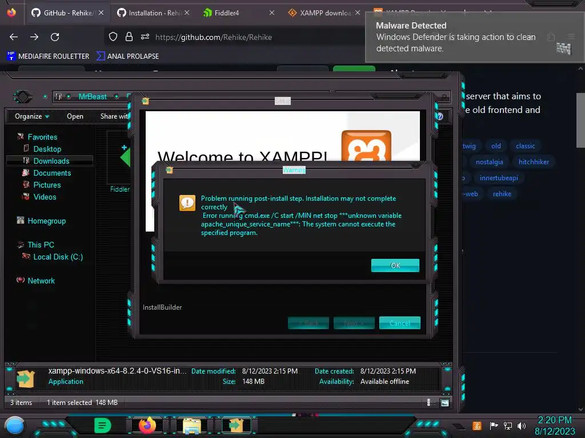The image size is (585, 438).
Task: Click the details view icon in Explorer status bar
Action: tap(428, 403)
